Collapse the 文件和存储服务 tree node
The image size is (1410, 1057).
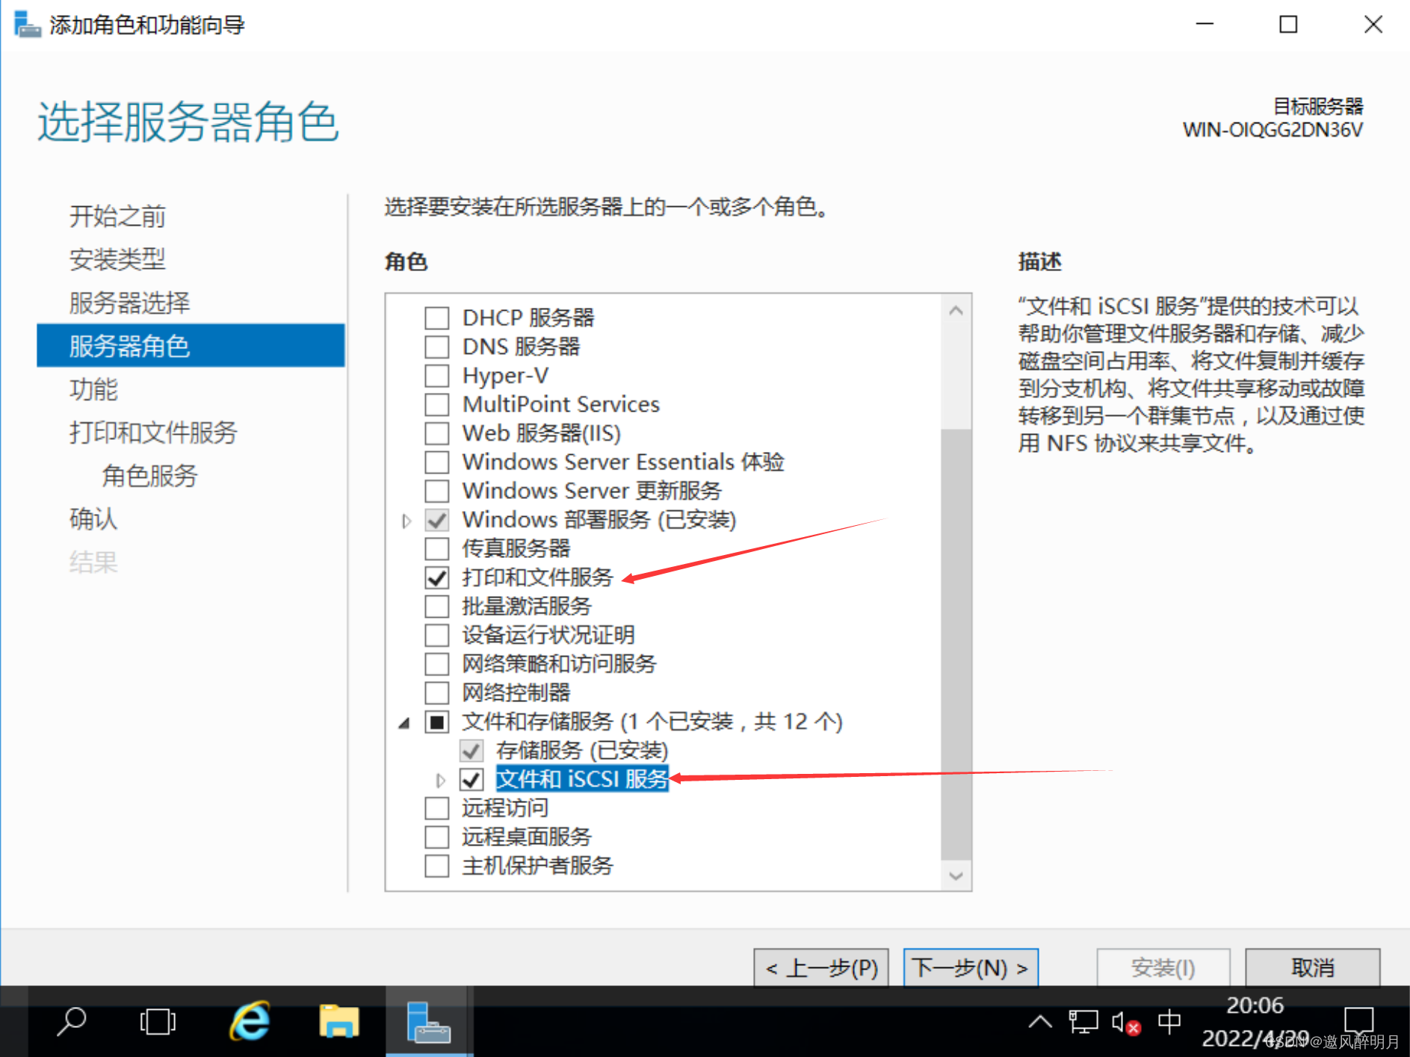404,723
